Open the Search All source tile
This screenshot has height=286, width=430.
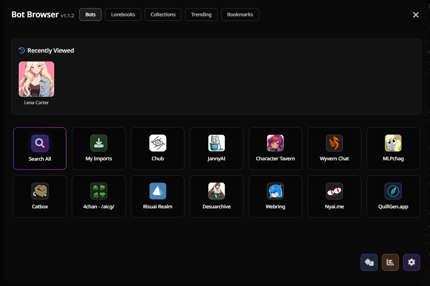[x=40, y=148]
